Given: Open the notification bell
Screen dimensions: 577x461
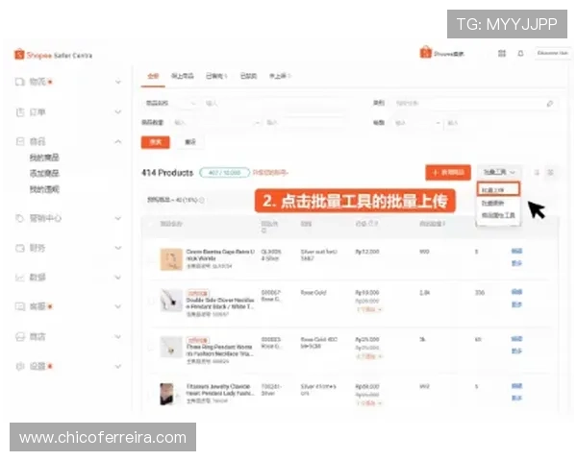Looking at the screenshot, I should pos(520,53).
